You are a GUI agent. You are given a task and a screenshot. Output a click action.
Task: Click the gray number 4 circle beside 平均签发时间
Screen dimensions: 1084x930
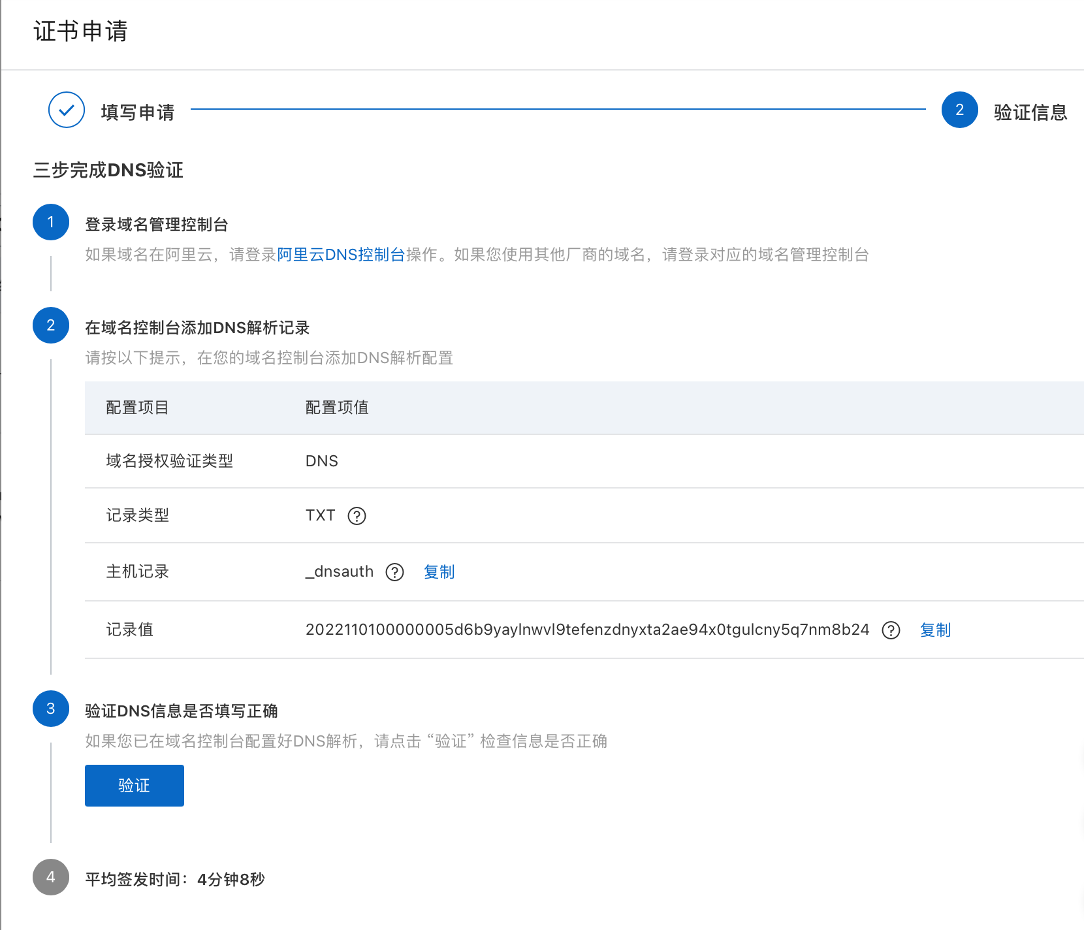pyautogui.click(x=51, y=877)
